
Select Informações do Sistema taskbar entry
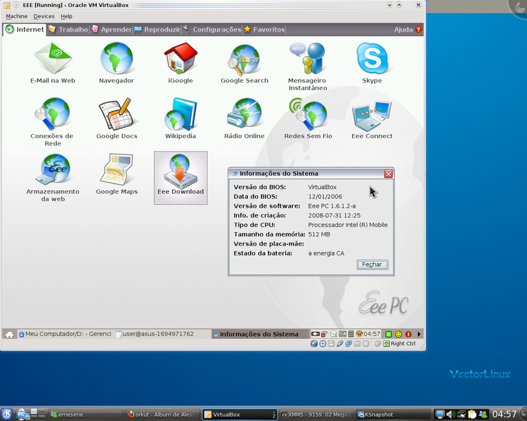tap(260, 334)
